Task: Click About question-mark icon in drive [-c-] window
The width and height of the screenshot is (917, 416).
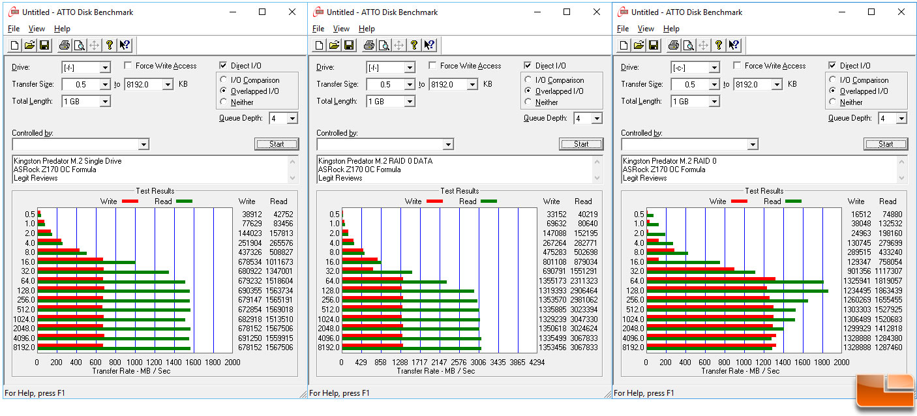Action: click(x=718, y=45)
